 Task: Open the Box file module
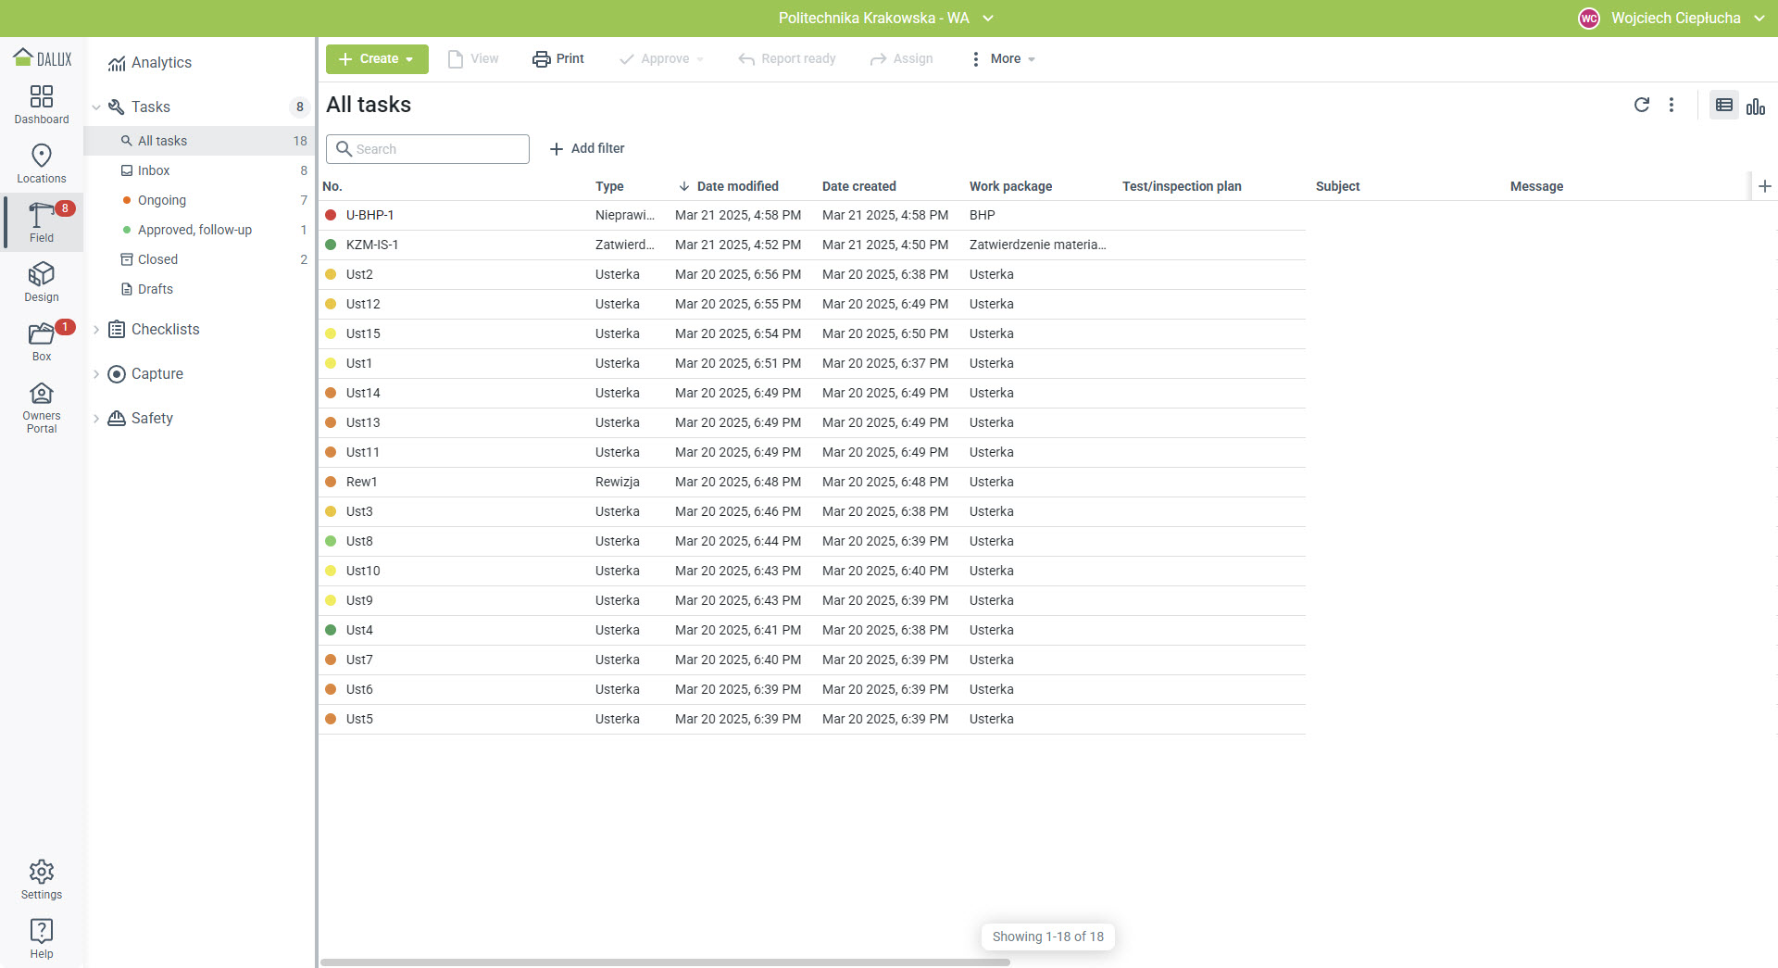[x=42, y=341]
